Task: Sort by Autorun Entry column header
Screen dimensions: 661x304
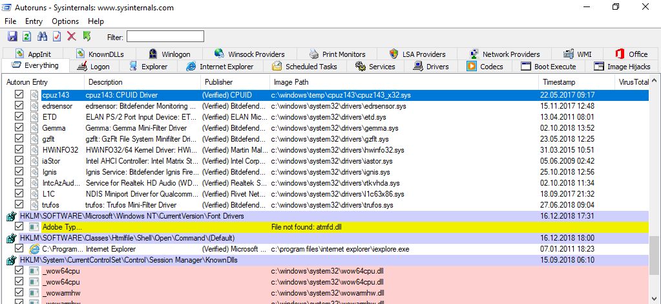Action: tap(43, 82)
